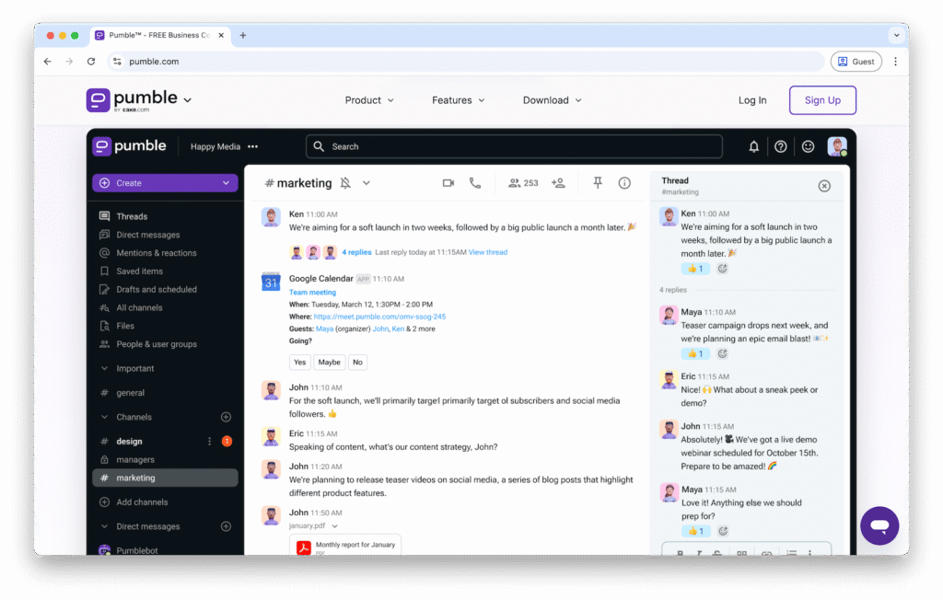Open the floating chat support bubble
Viewport: 943px width, 600px height.
[879, 525]
